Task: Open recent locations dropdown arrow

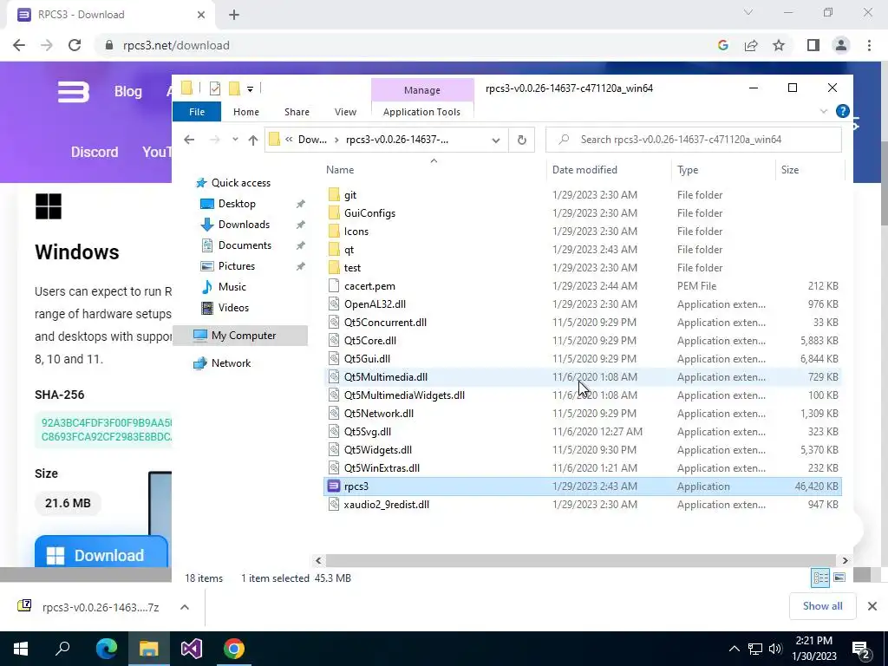Action: [234, 140]
